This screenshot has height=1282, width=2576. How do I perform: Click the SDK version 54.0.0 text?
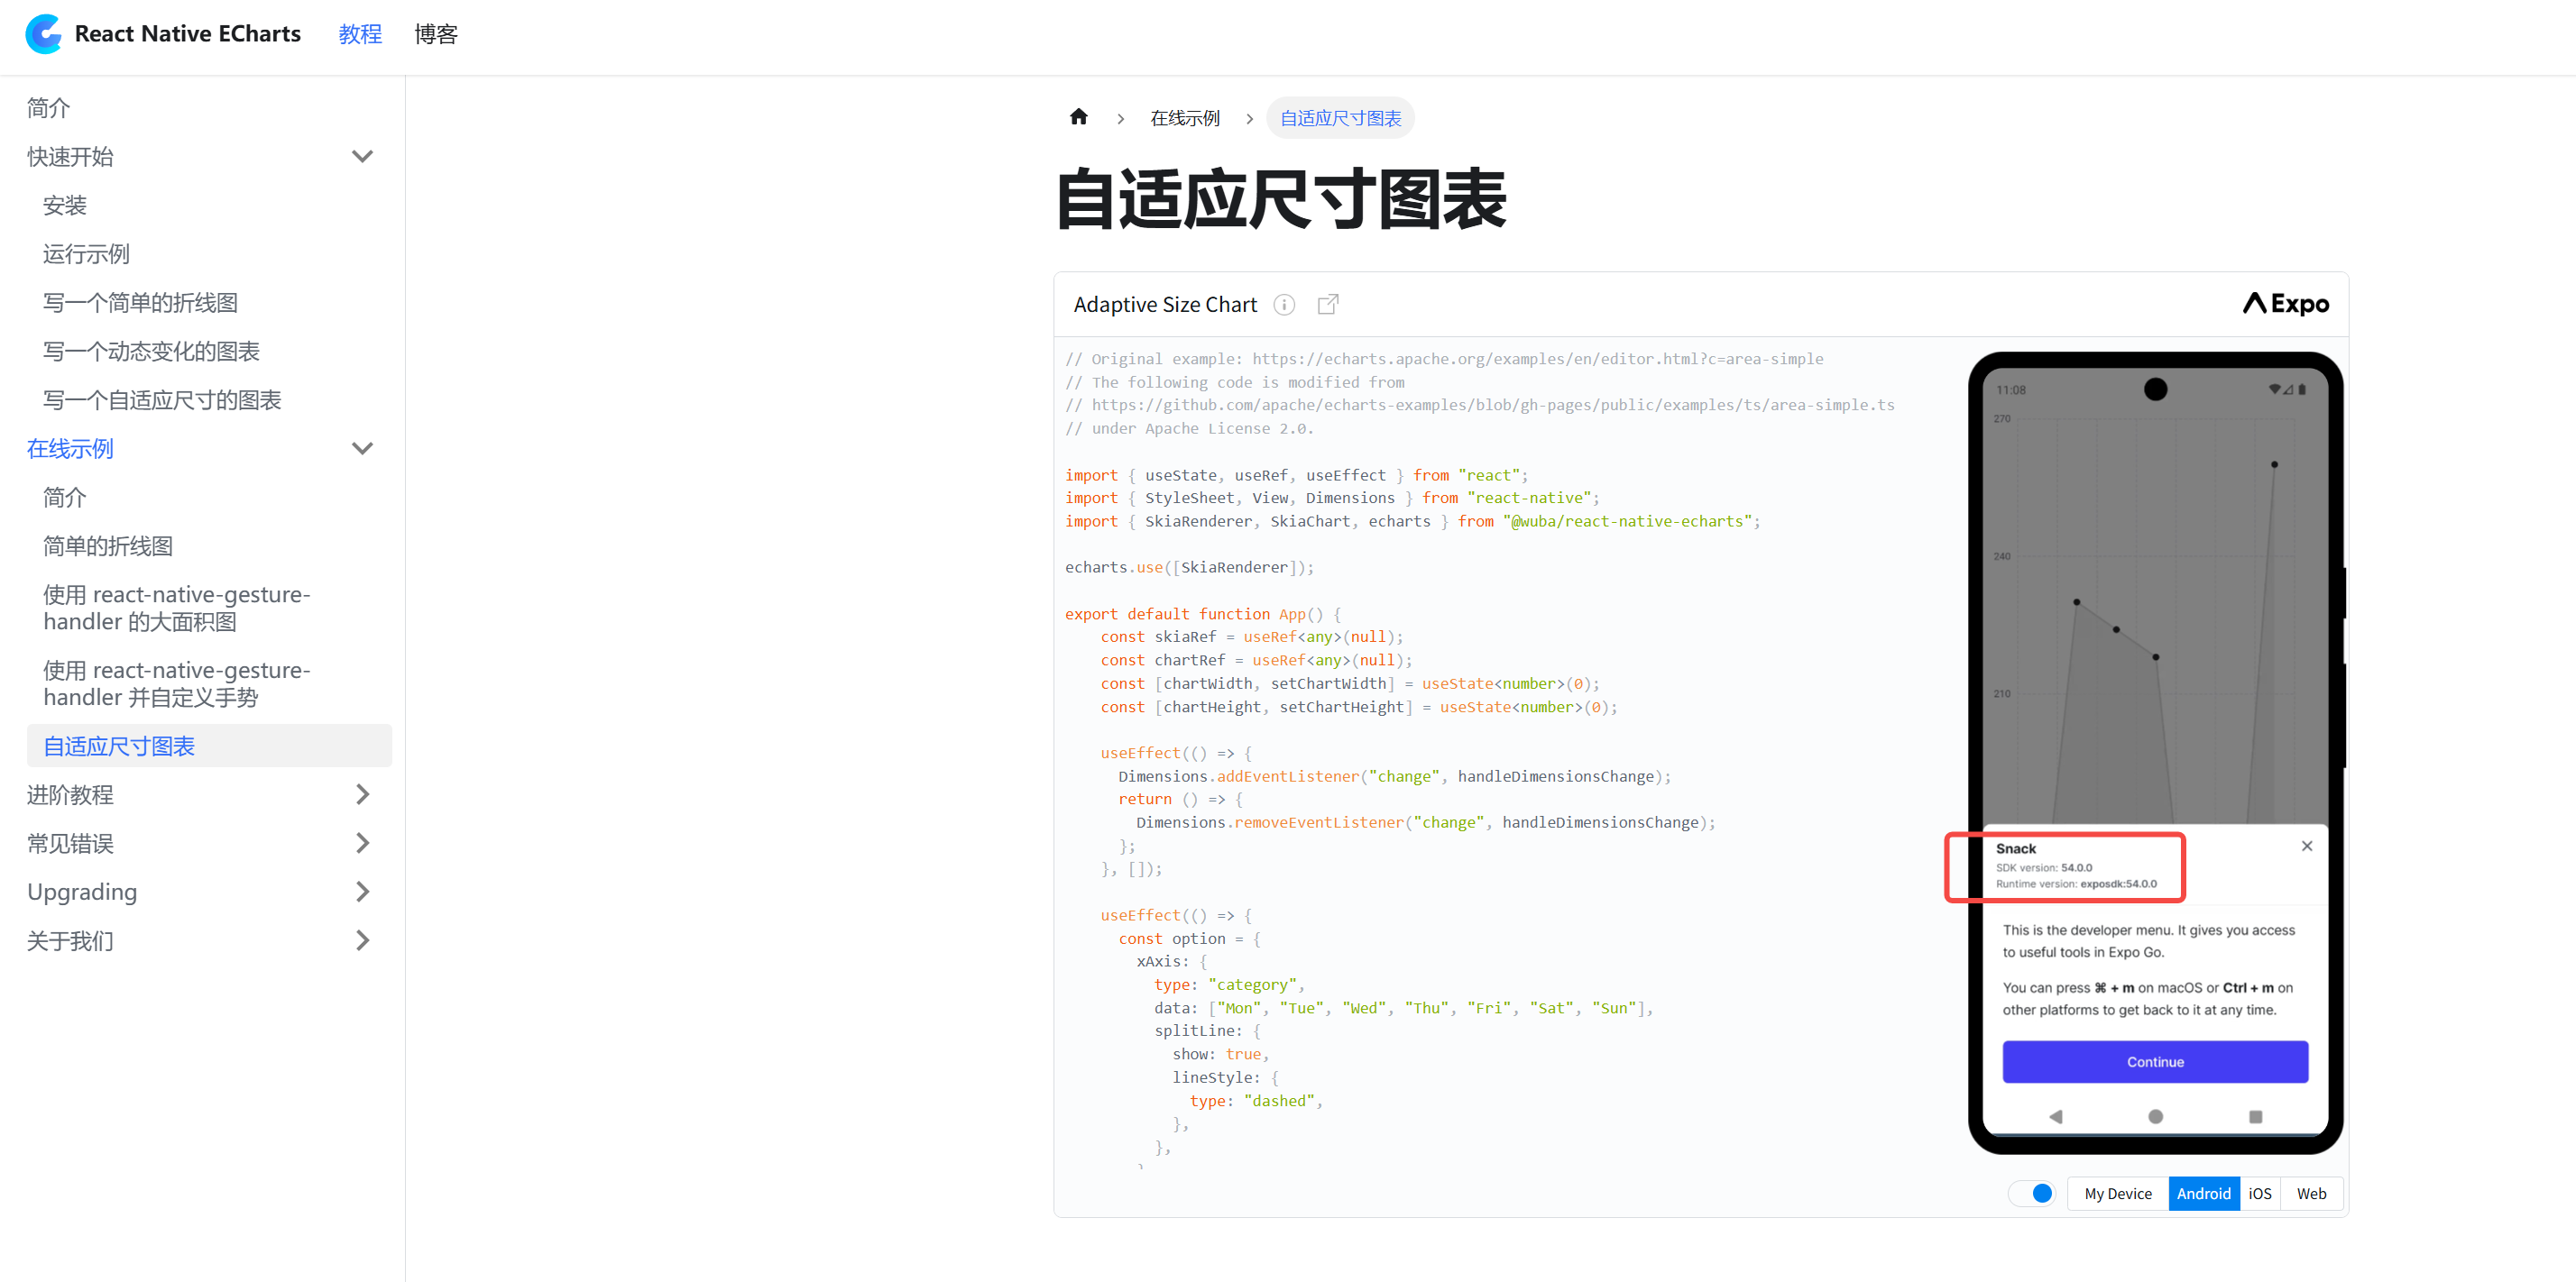pyautogui.click(x=2044, y=867)
